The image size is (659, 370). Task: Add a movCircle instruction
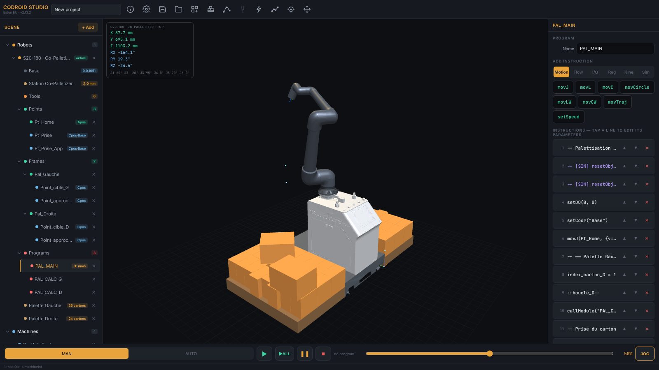pos(637,87)
